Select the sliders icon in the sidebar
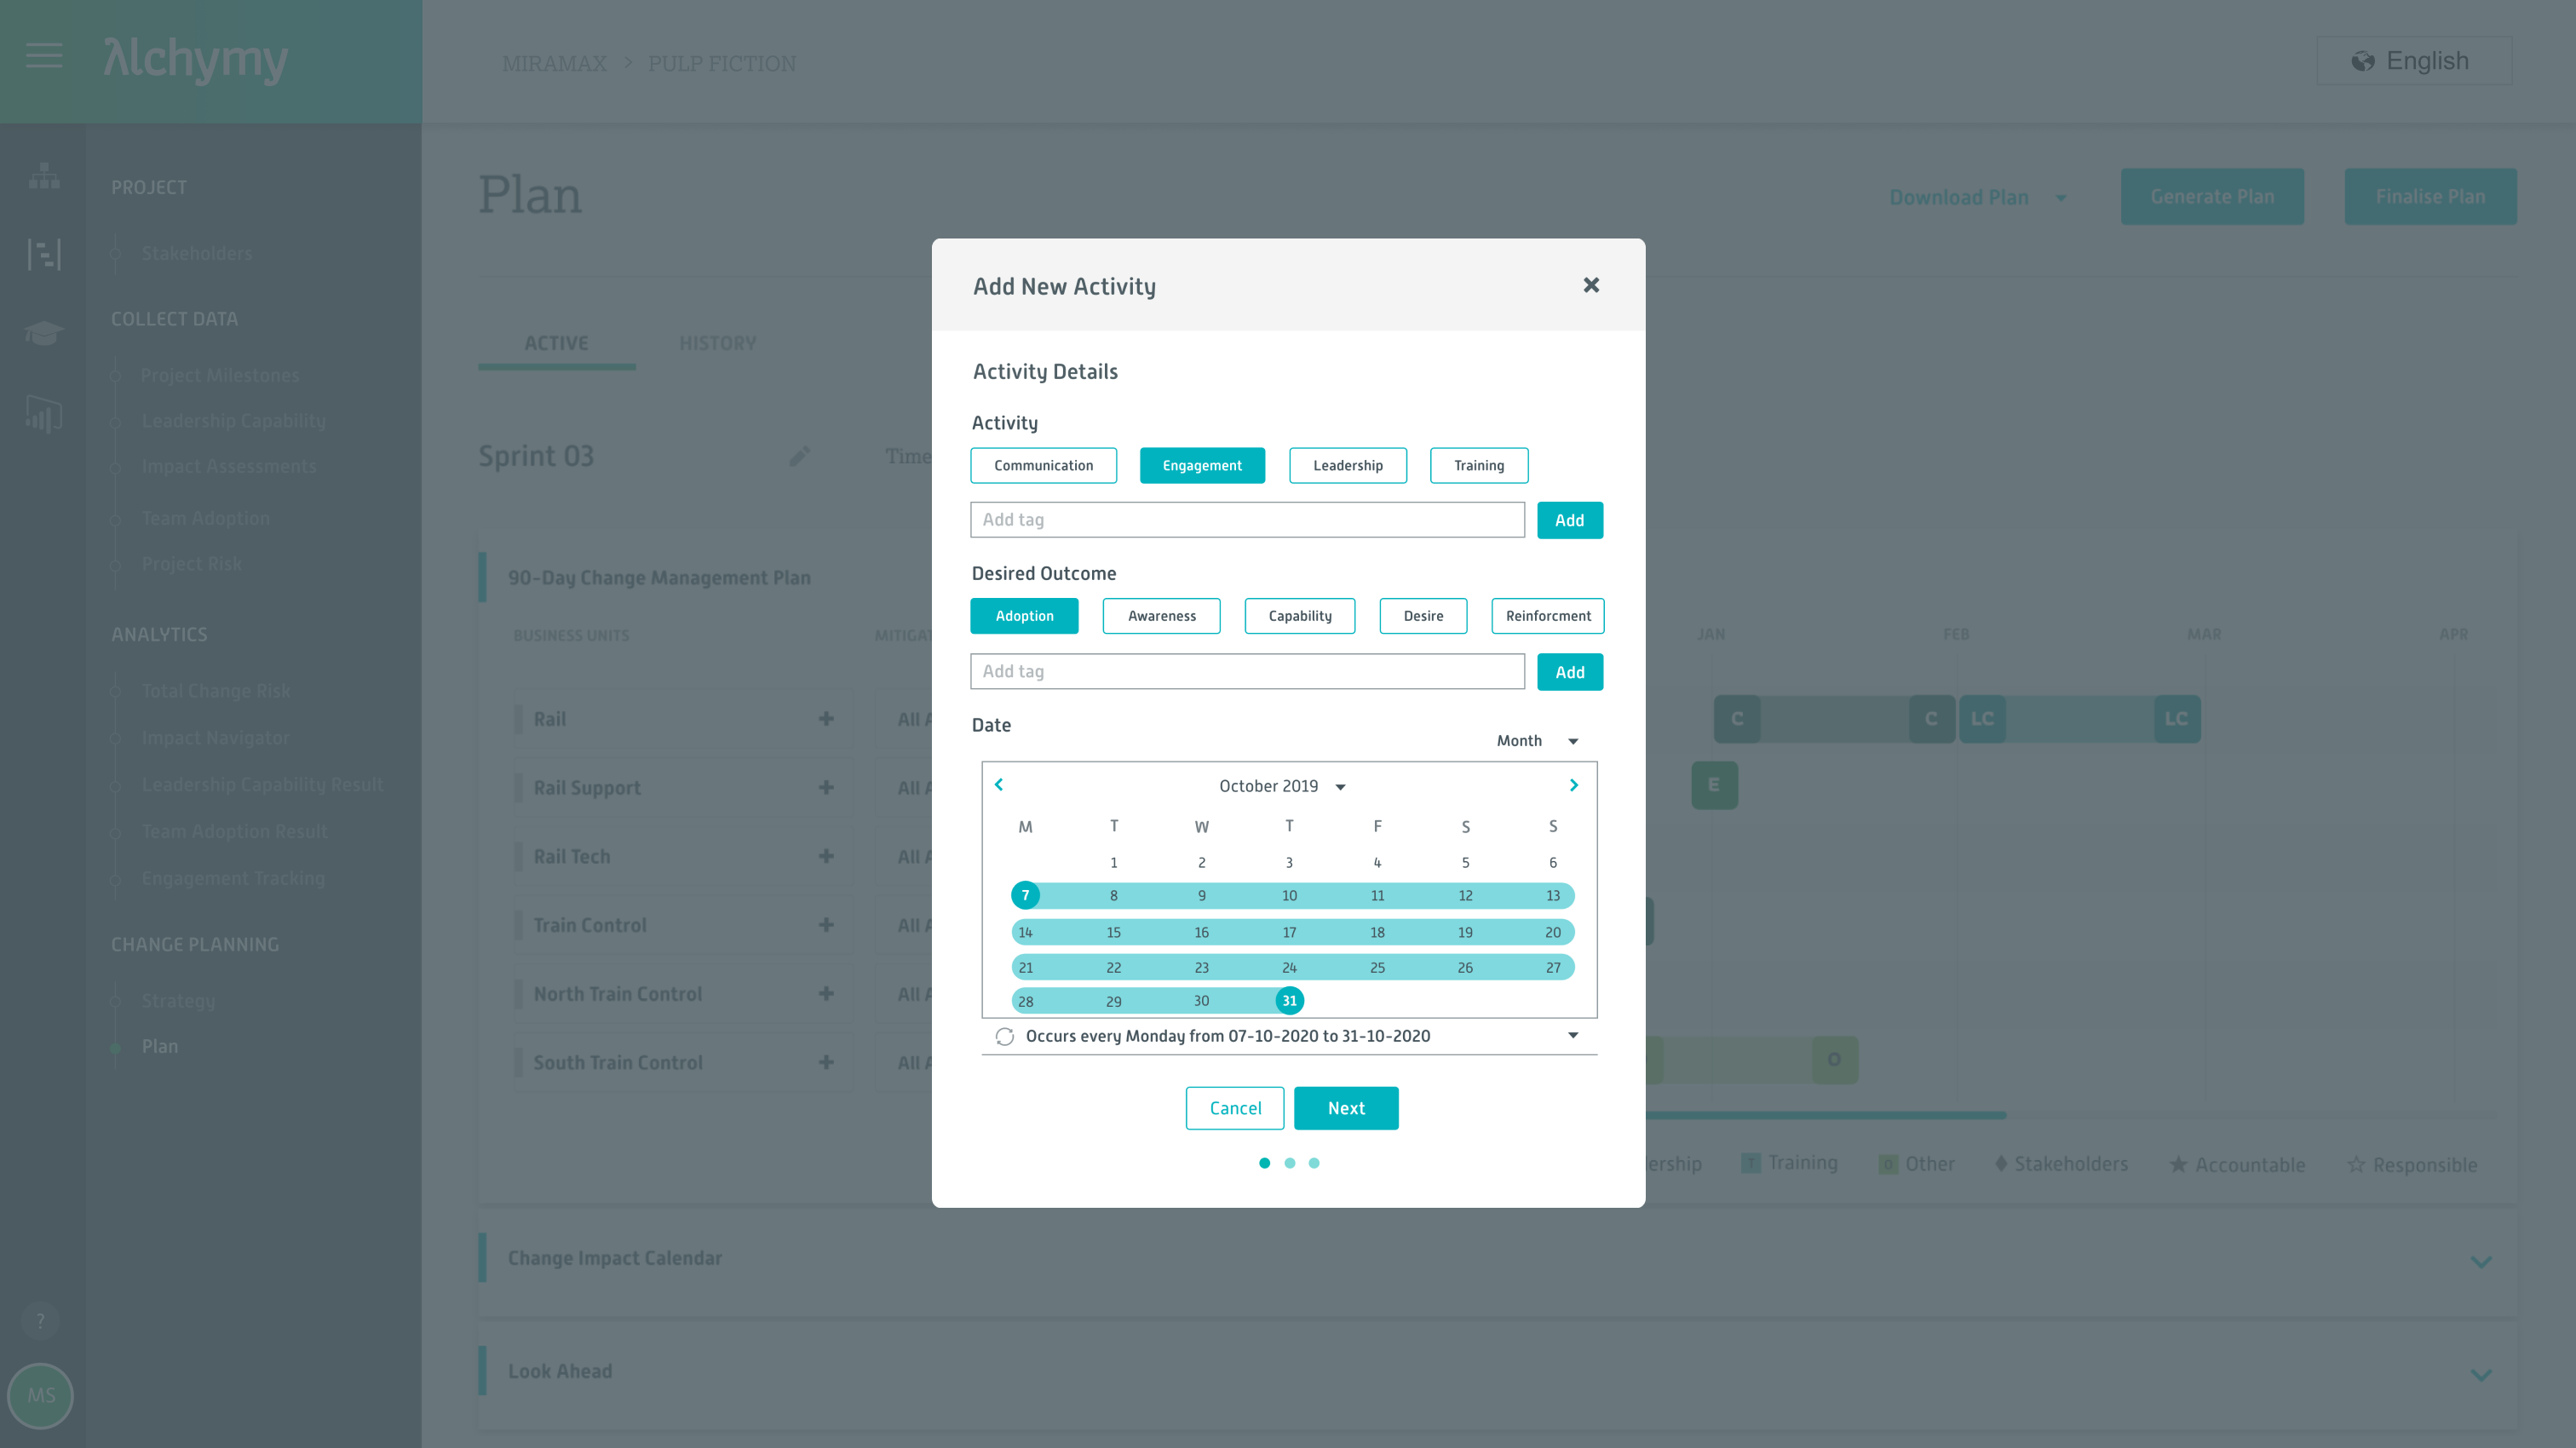The height and width of the screenshot is (1448, 2576). tap(43, 254)
